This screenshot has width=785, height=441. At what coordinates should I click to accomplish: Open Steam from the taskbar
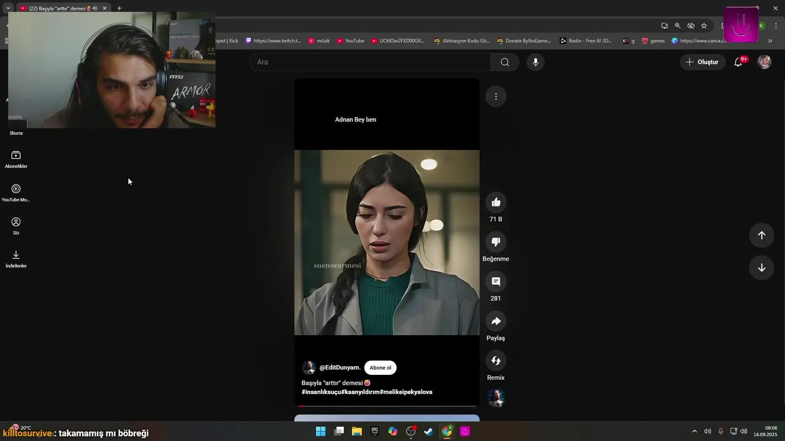click(x=429, y=431)
